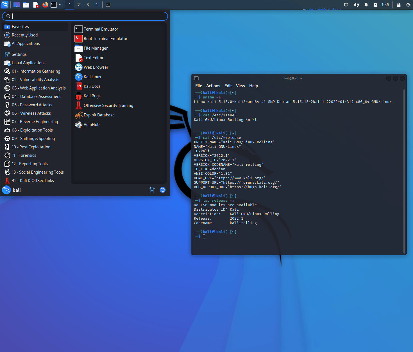
Task: Expand 05 - Password Attacks category
Action: 32,105
